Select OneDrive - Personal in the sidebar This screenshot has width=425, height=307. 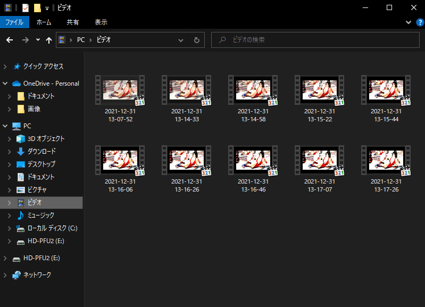pyautogui.click(x=51, y=84)
